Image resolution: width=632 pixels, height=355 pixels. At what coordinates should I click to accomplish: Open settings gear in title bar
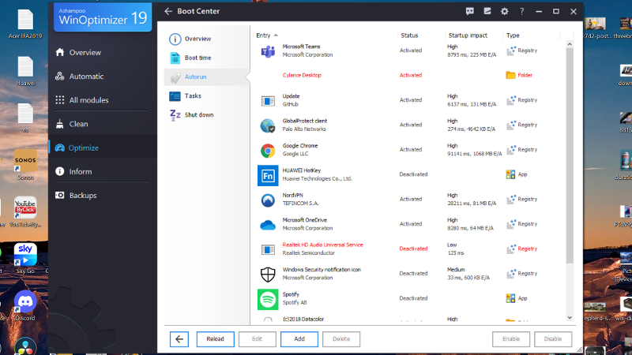click(x=505, y=11)
